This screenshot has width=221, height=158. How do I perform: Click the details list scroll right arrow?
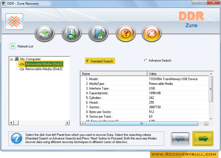pyautogui.click(x=206, y=124)
